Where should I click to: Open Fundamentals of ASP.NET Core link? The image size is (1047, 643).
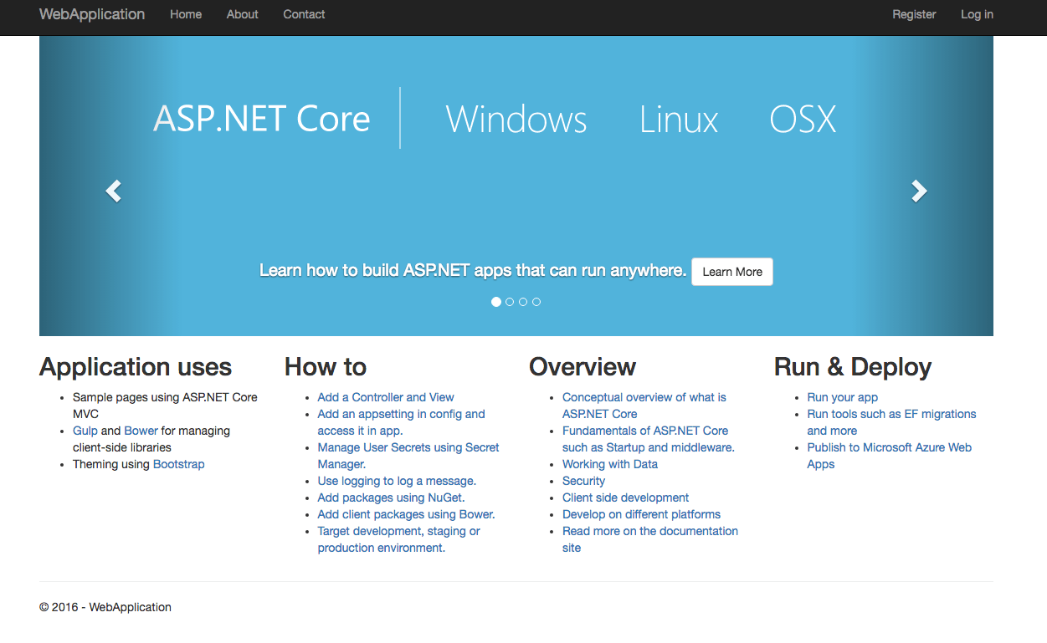tap(649, 439)
